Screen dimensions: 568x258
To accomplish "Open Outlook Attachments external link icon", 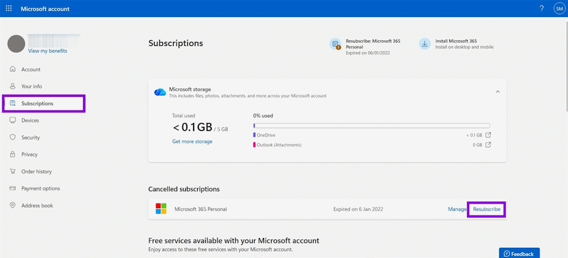I will 488,145.
